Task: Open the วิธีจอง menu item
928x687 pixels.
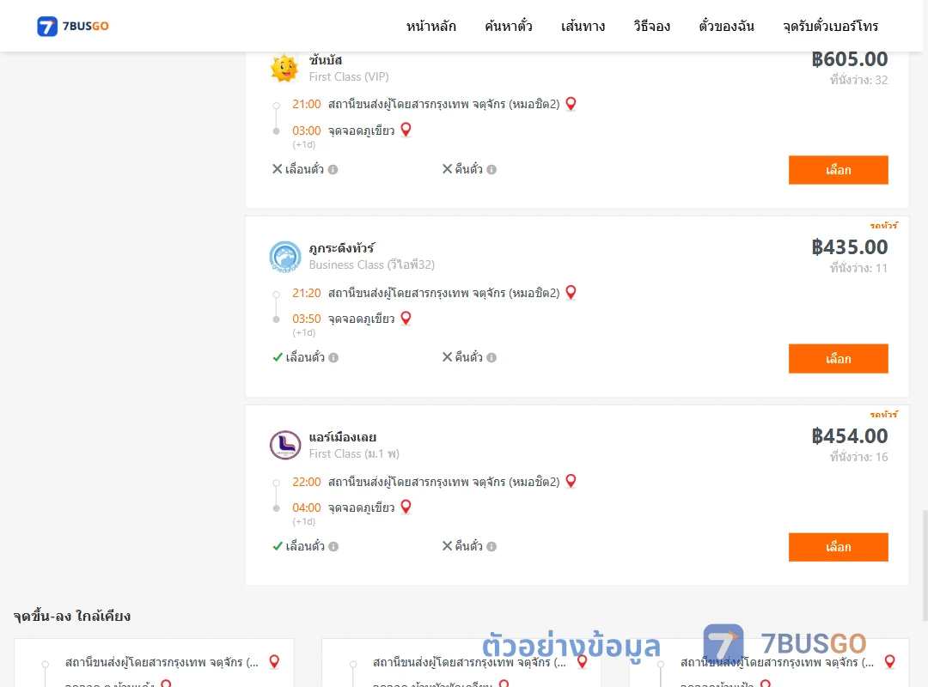Action: pyautogui.click(x=651, y=26)
